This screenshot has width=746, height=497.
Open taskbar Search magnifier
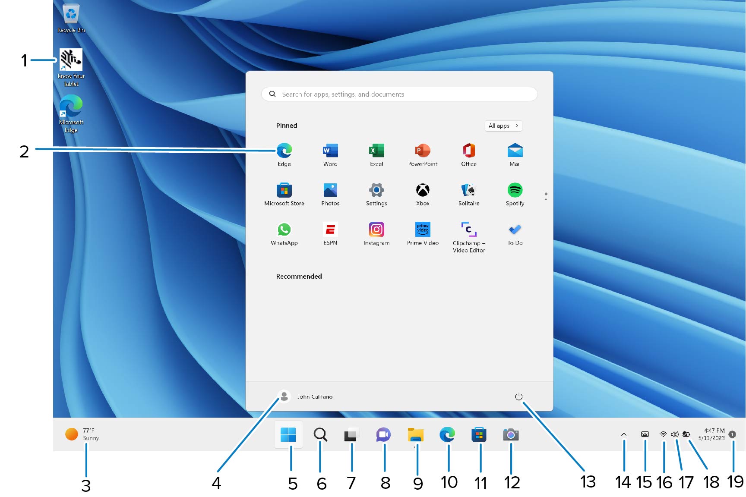click(320, 434)
